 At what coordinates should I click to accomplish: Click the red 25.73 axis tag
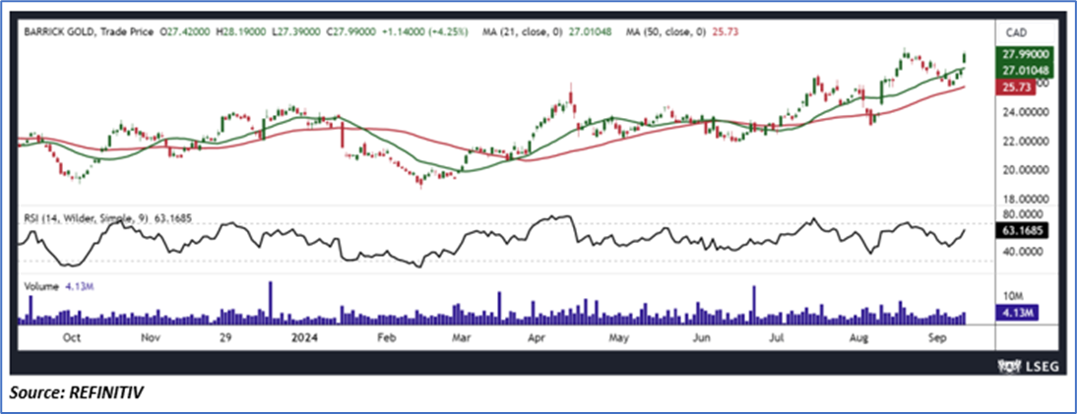tap(1015, 86)
